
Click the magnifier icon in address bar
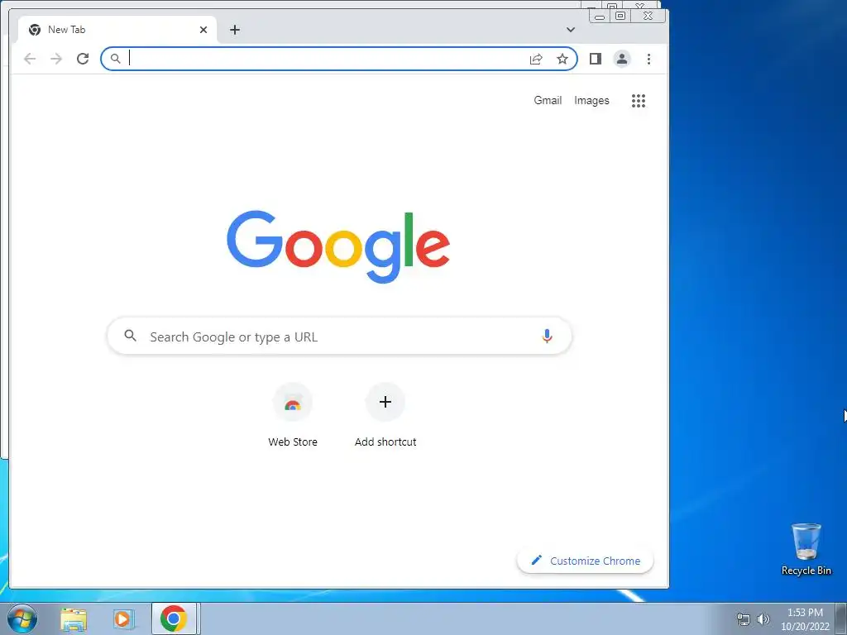point(115,59)
